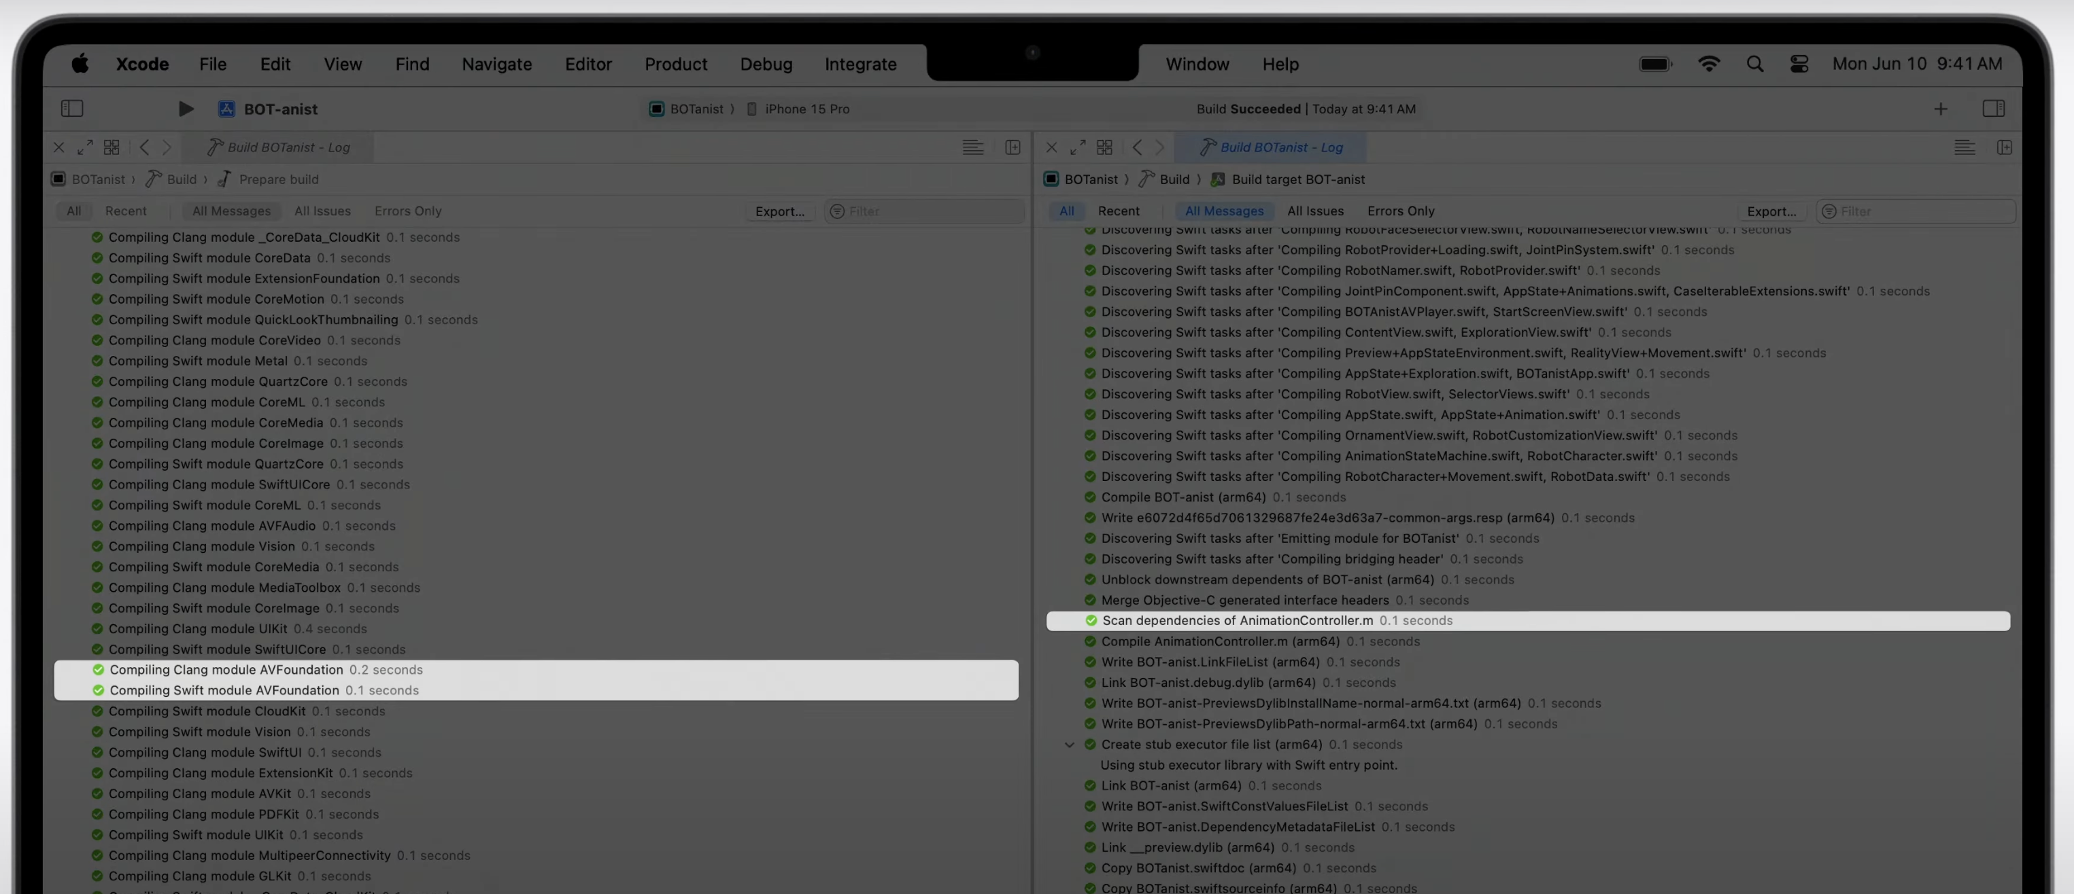Open BOTanist scheme selector in toolbar
This screenshot has width=2074, height=894.
tap(696, 109)
